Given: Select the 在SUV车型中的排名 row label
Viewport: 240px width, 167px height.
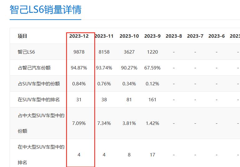Looking at the screenshot, I should (x=39, y=100).
